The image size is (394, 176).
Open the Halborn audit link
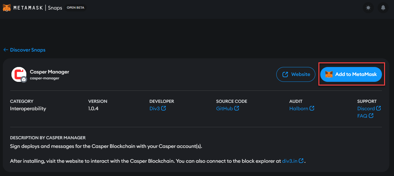299,108
